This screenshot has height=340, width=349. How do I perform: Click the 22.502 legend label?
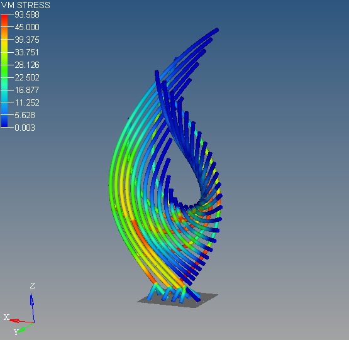pyautogui.click(x=27, y=77)
